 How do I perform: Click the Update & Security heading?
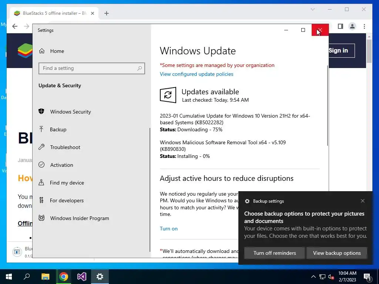60,85
